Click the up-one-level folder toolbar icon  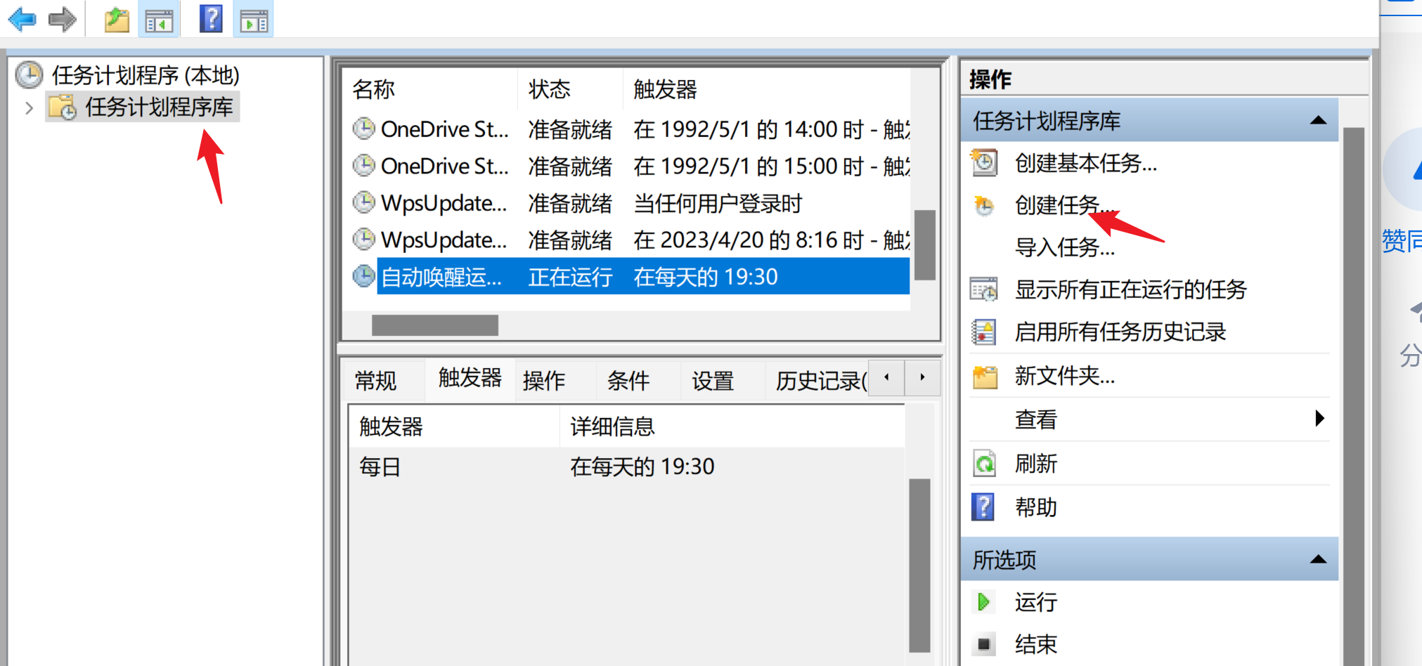pos(117,20)
